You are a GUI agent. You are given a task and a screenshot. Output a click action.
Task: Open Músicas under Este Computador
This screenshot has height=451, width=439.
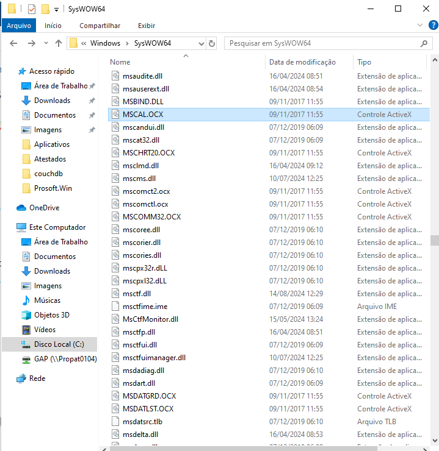pyautogui.click(x=47, y=300)
